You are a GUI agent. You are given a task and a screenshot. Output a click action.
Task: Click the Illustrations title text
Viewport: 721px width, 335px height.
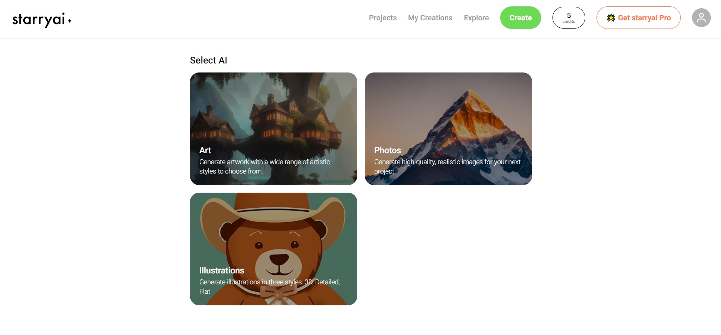222,270
